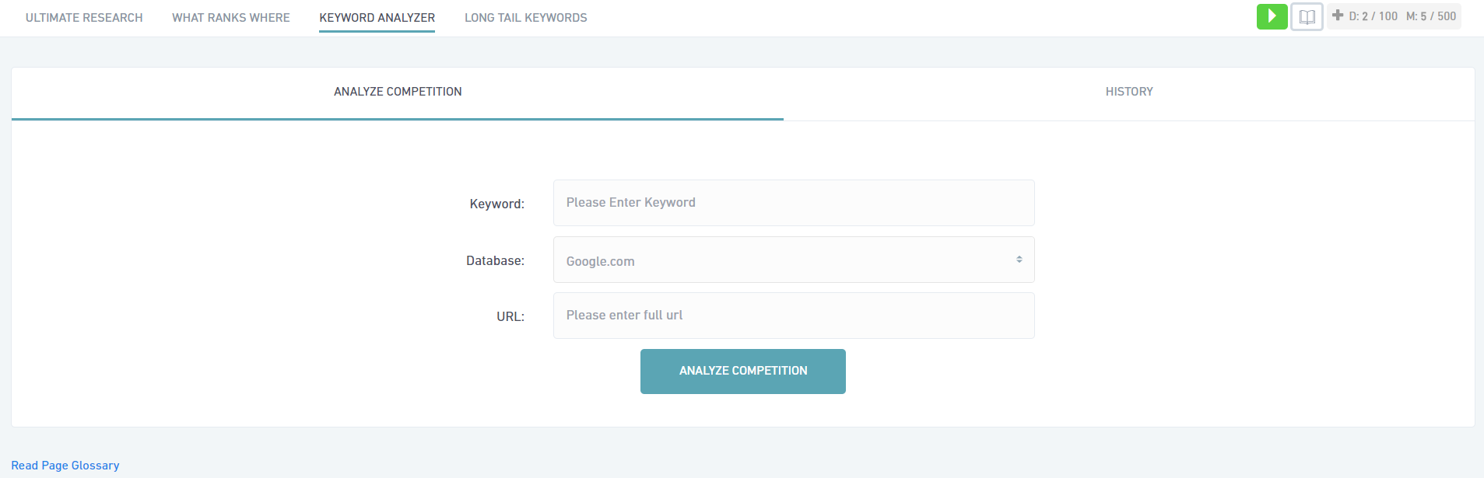Click the Please enter full url field
1484x478 pixels.
[794, 316]
